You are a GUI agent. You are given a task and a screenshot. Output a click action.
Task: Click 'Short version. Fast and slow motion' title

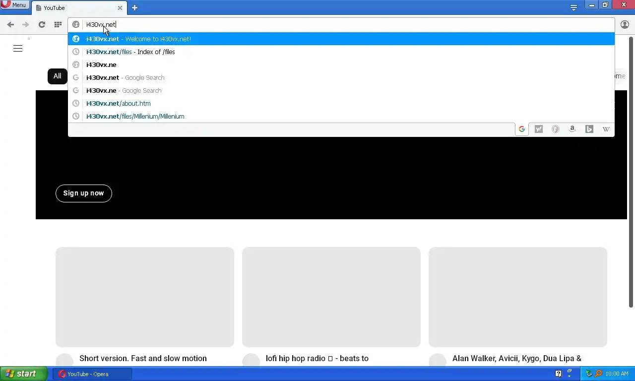coord(143,358)
